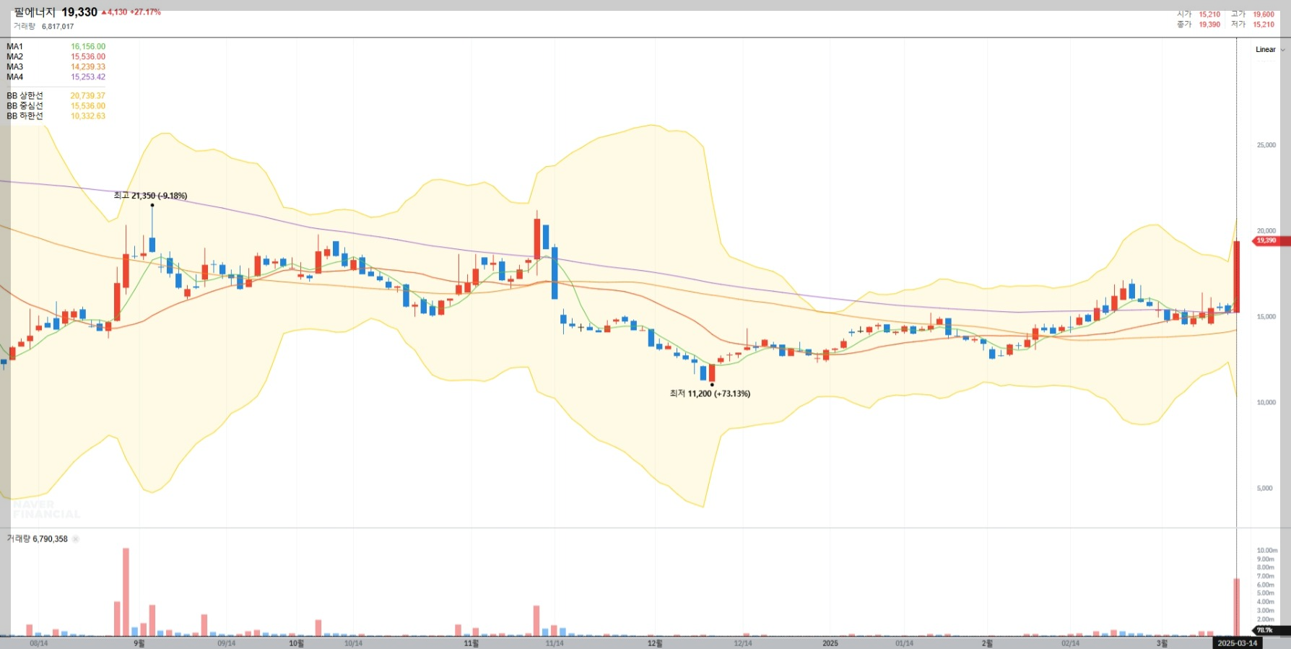Click the stock name 필에너지
Viewport: 1291px width, 649px height.
[35, 12]
